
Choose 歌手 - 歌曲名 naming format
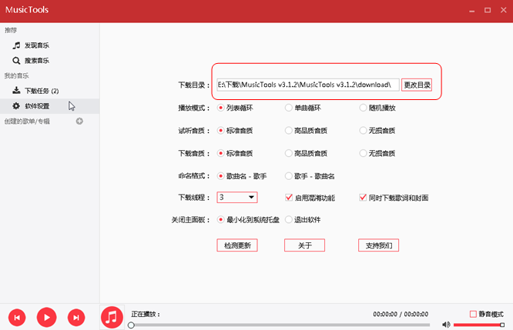288,176
